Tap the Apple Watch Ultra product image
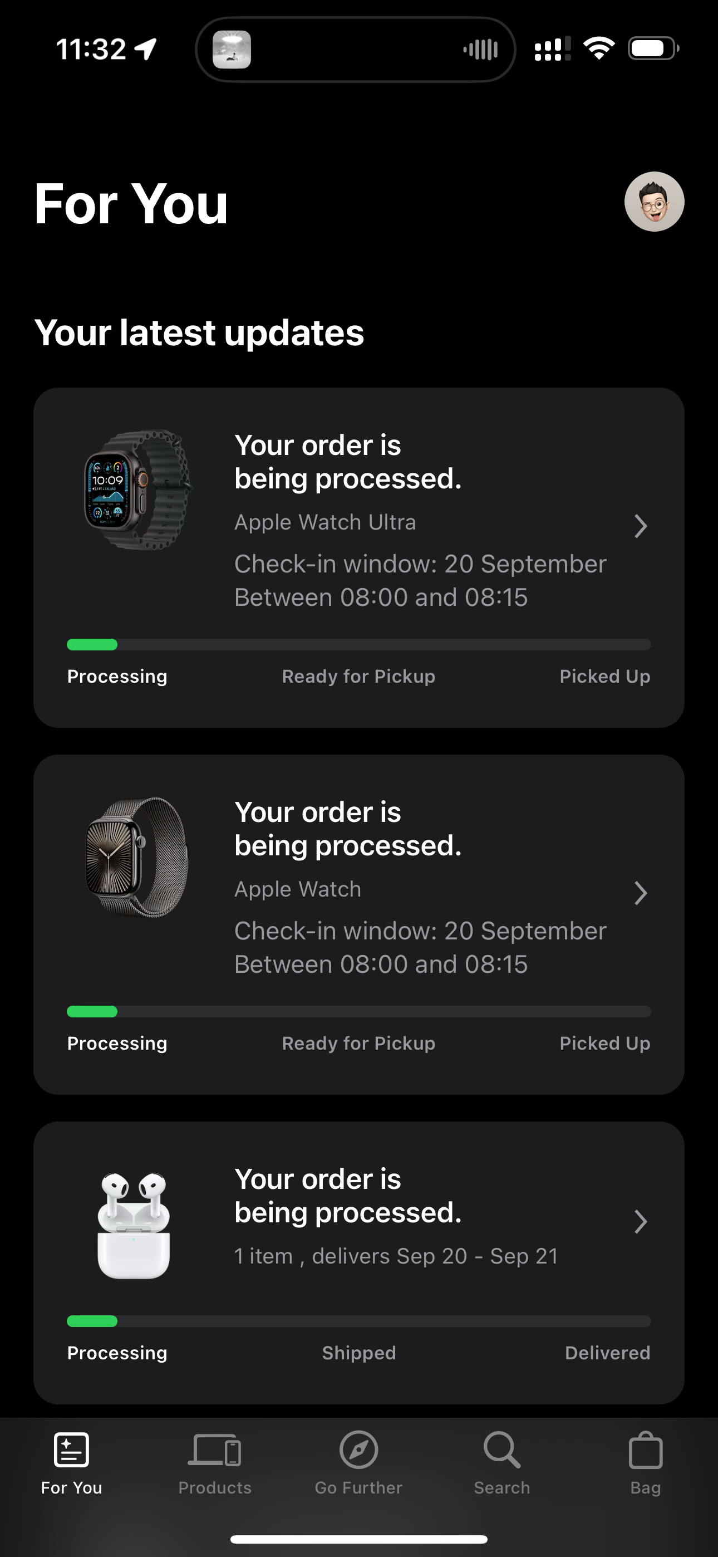Image resolution: width=718 pixels, height=1557 pixels. [138, 489]
